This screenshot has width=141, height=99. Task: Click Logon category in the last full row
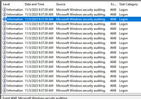tap(123, 90)
